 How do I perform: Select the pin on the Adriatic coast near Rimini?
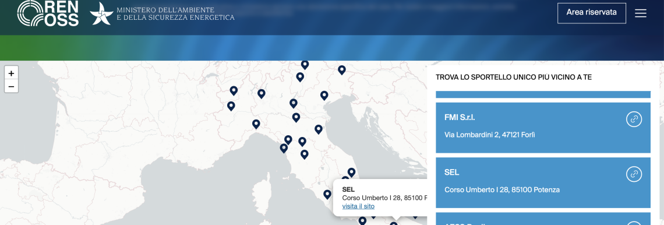pyautogui.click(x=319, y=129)
